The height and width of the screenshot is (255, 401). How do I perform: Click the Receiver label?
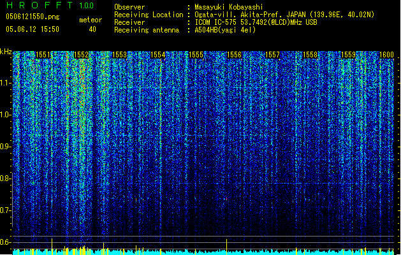tap(129, 22)
